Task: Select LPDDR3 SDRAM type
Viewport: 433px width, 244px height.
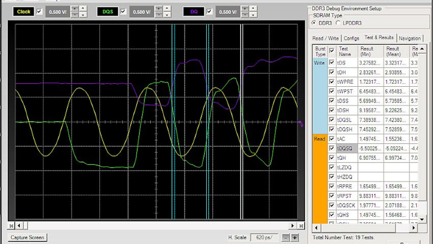Action: (x=338, y=23)
